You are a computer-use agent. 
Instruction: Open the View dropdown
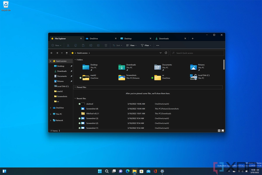tap(131, 45)
